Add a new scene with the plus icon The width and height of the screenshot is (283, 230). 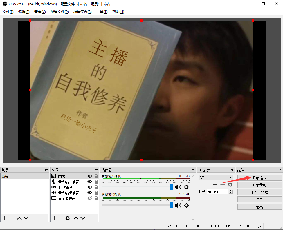click(x=5, y=218)
